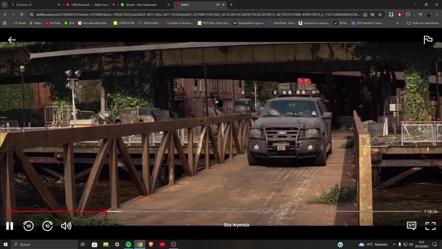This screenshot has height=249, width=442.
Task: Open the LETRAS.COM bookmark
Action: tap(124, 23)
